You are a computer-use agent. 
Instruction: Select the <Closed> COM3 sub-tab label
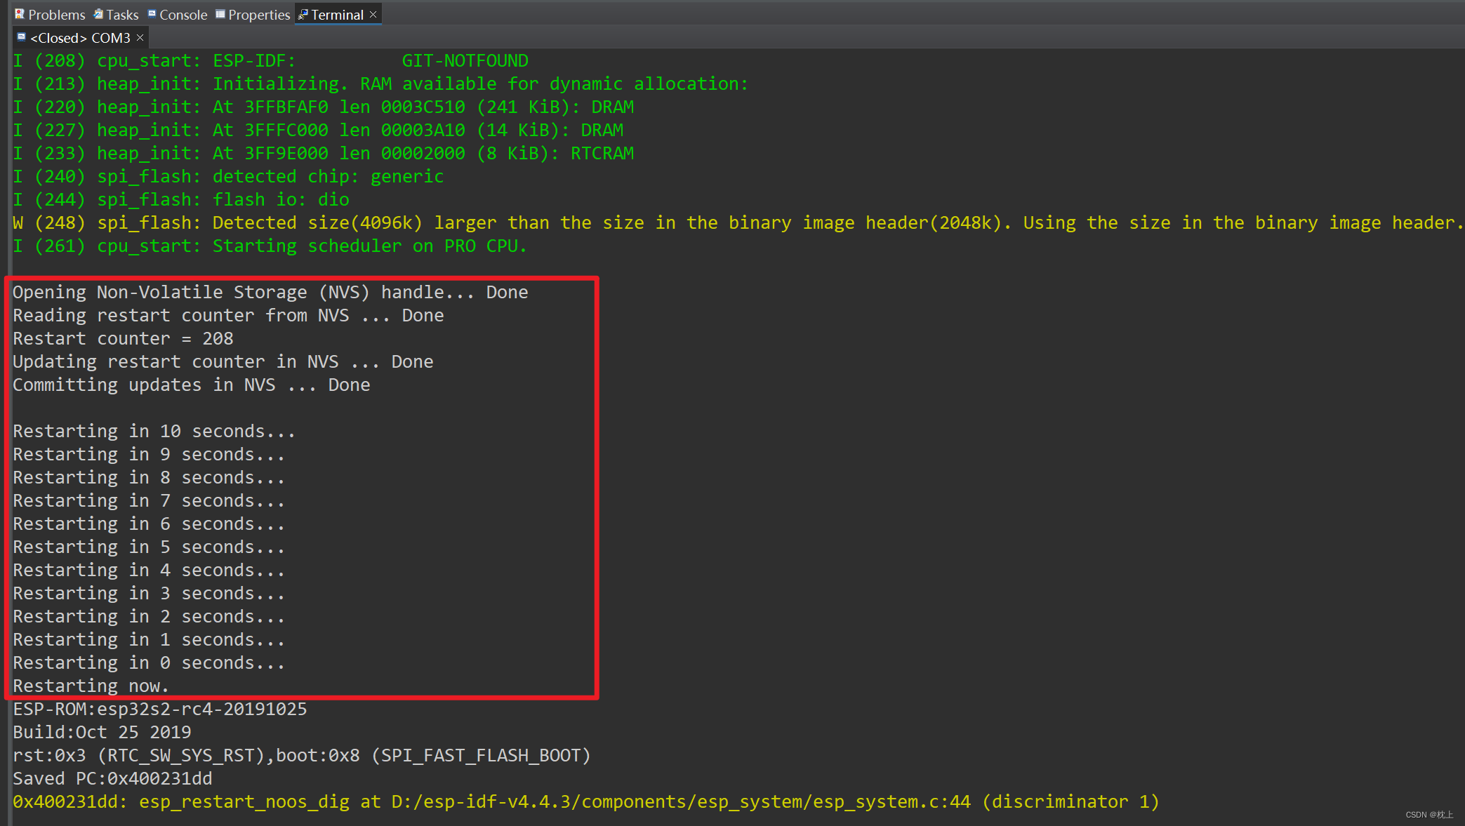pyautogui.click(x=80, y=38)
